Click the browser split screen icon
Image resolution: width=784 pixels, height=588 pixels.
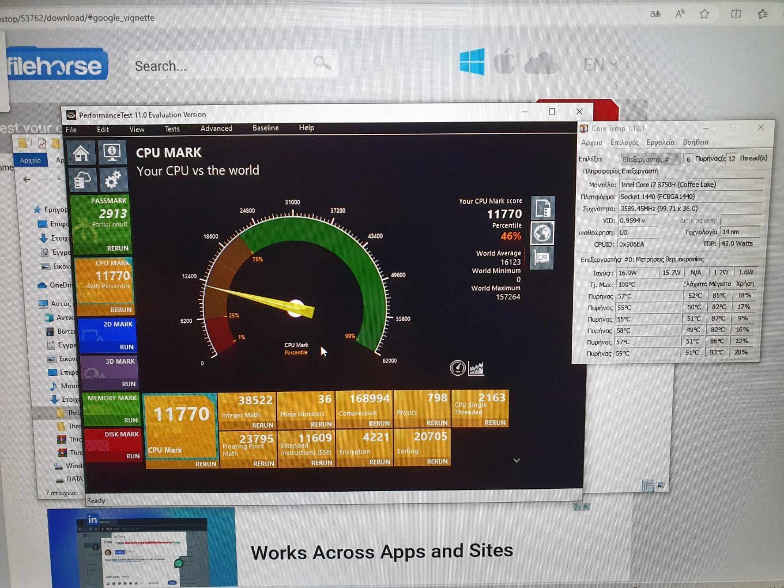[736, 14]
